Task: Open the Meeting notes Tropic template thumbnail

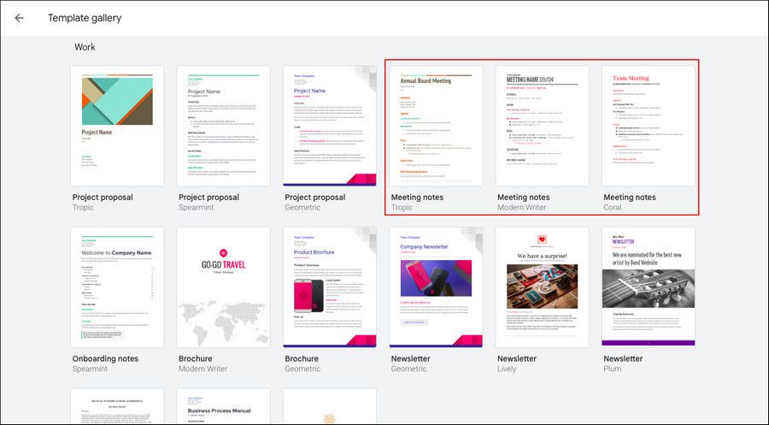Action: 436,126
